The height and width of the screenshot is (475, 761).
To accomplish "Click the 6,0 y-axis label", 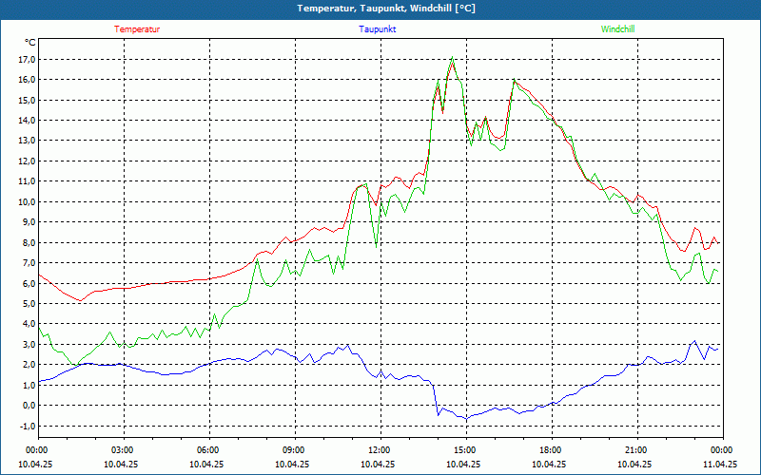I will point(29,283).
